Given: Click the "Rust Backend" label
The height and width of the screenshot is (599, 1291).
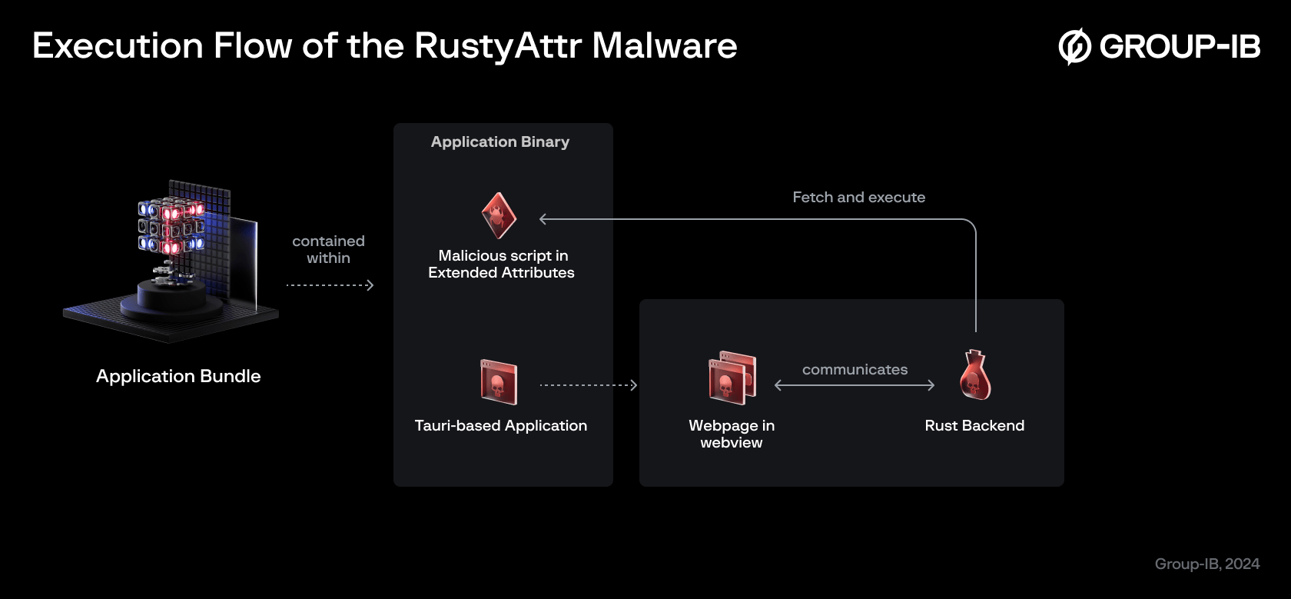Looking at the screenshot, I should point(974,426).
